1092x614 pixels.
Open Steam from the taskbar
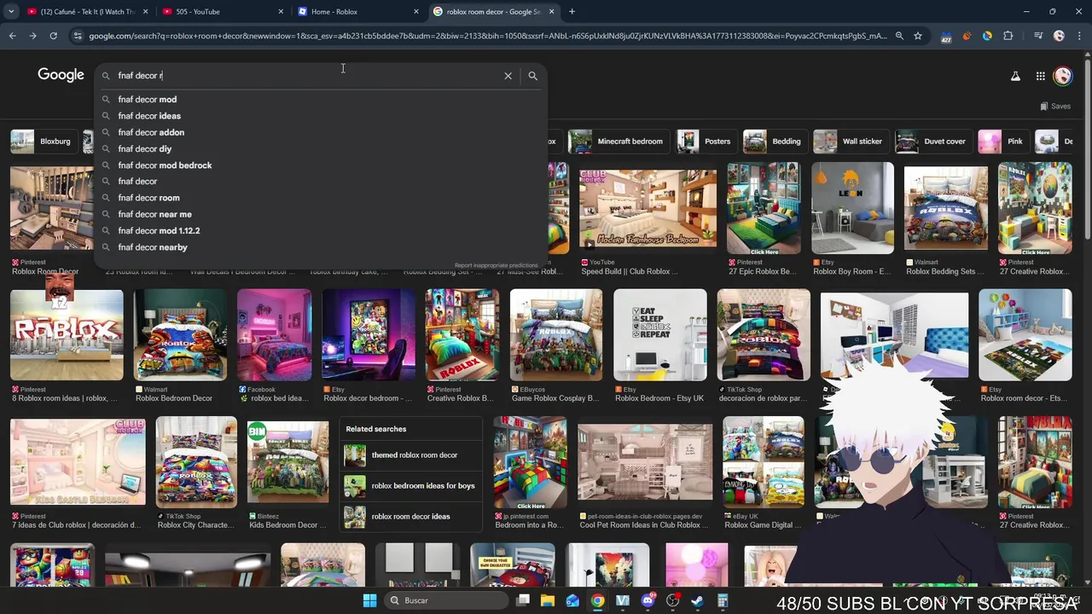point(697,600)
